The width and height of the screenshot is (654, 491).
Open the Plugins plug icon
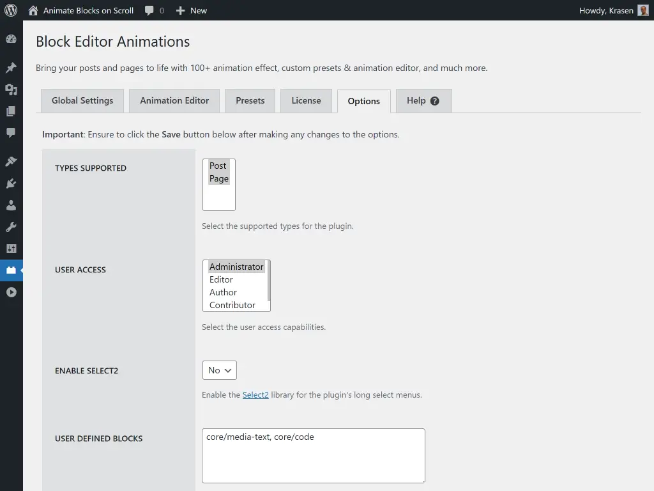coord(11,183)
